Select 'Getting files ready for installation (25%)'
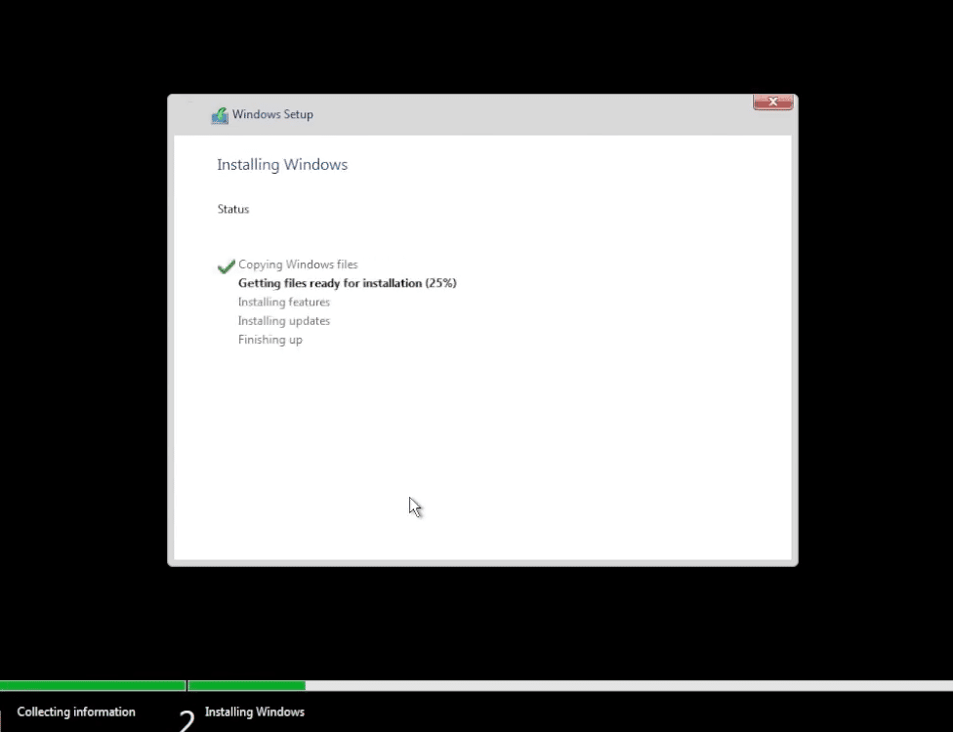Screen dimensions: 953x732 click(347, 283)
